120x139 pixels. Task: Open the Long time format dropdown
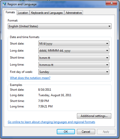(74, 65)
